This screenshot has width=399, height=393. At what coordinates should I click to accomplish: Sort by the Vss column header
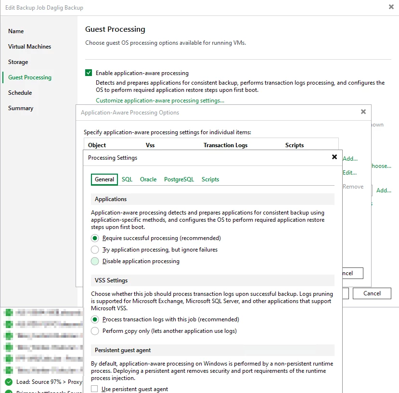(x=150, y=145)
